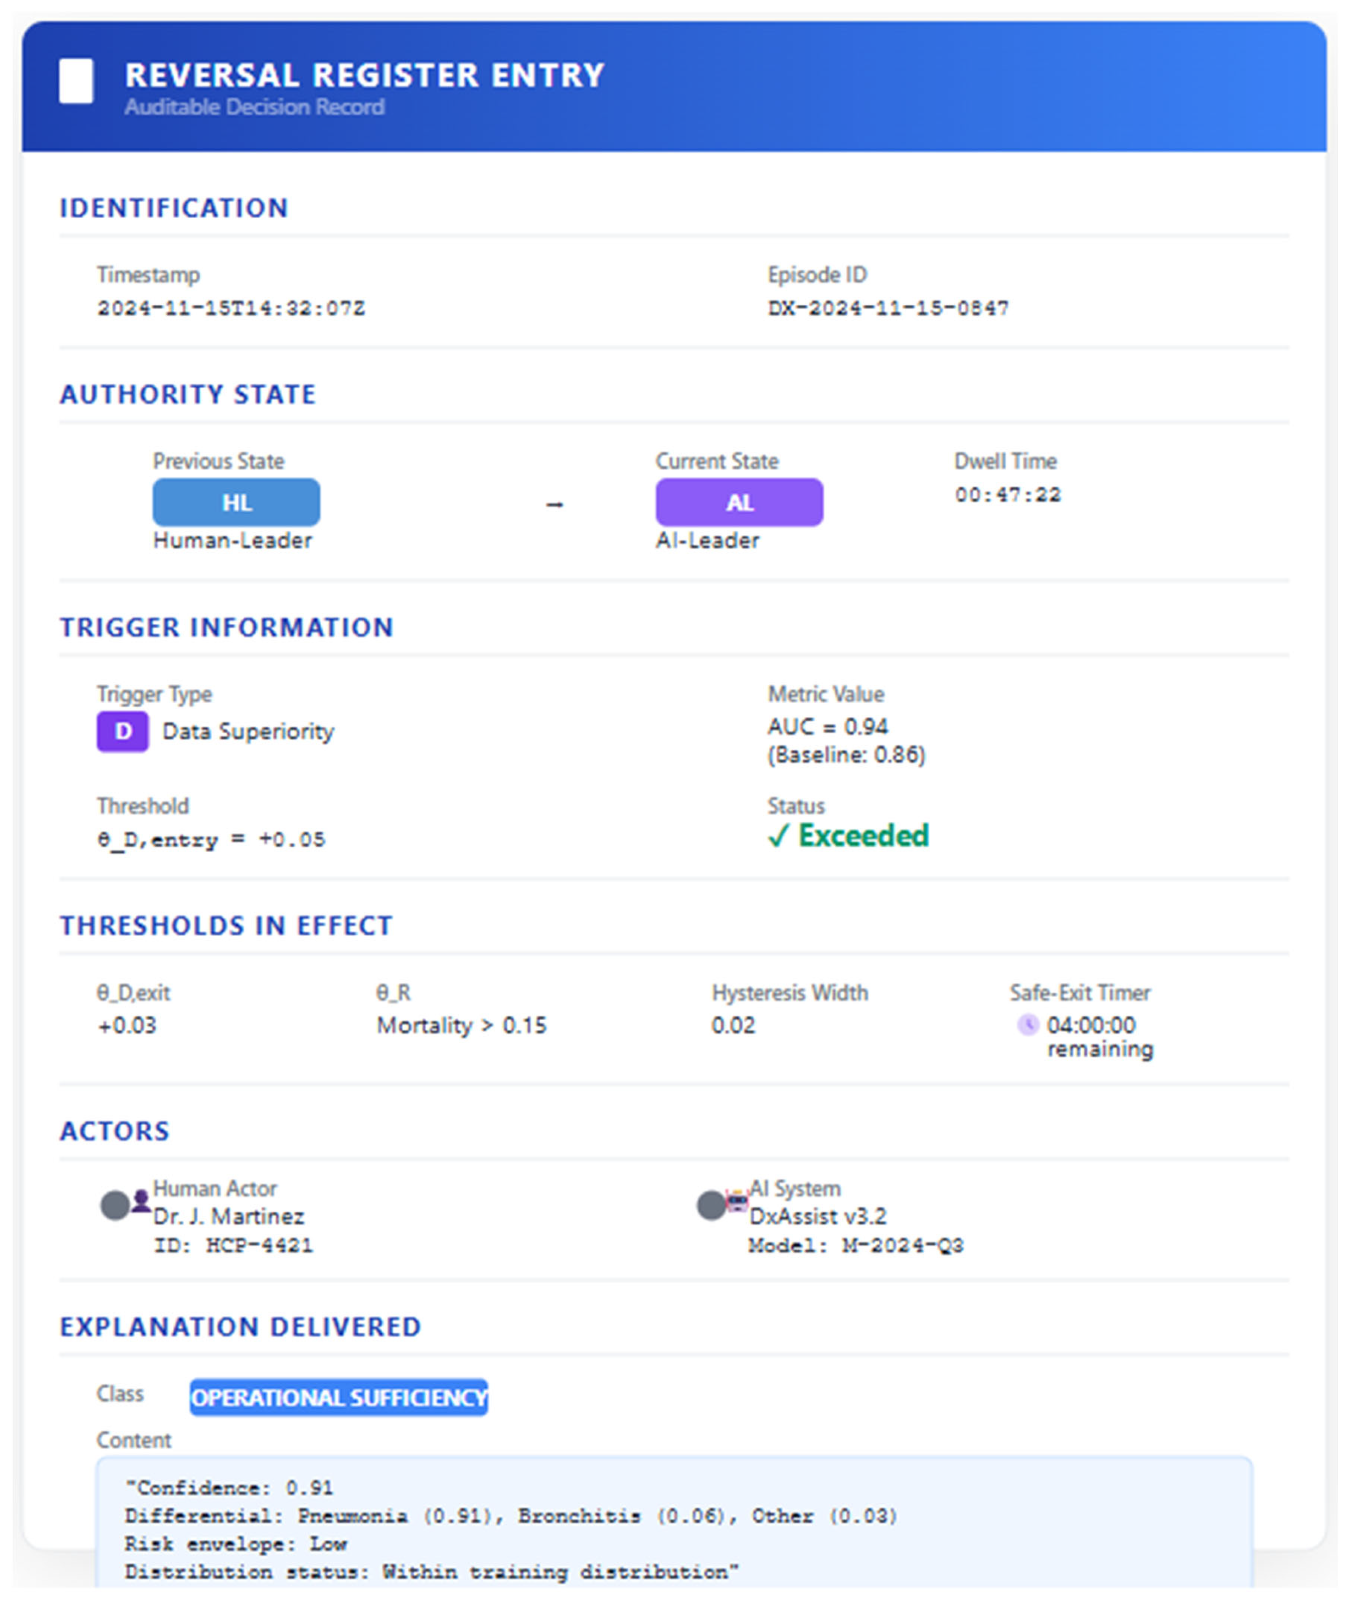Click the Dr. J. Martinez name
The width and height of the screenshot is (1347, 1598).
[228, 1216]
